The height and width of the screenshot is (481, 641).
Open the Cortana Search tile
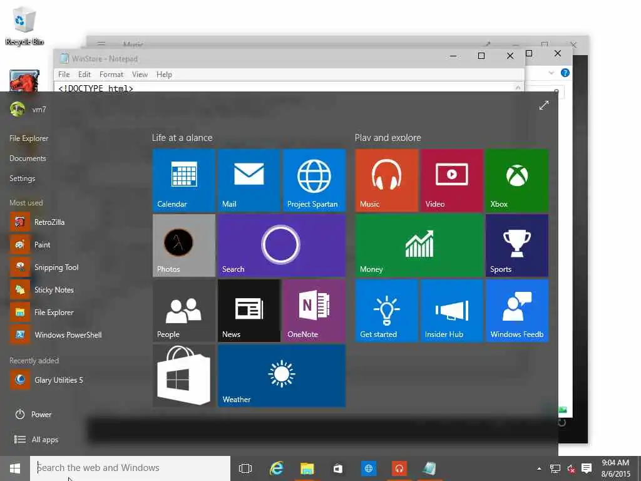[x=281, y=245]
